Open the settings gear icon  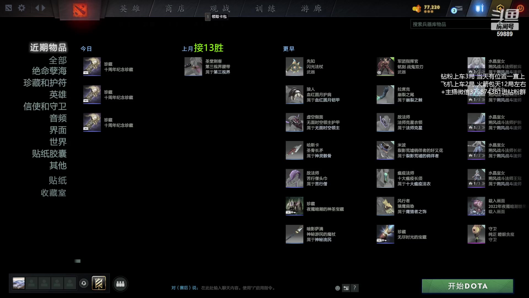pos(21,8)
